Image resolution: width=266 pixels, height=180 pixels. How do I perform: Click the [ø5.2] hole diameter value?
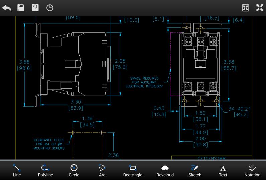click(x=241, y=114)
